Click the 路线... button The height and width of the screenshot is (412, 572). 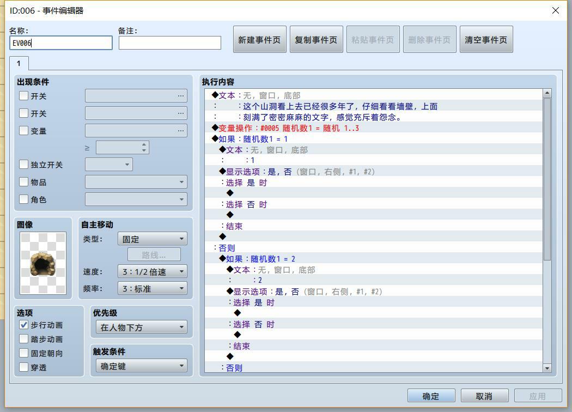(154, 255)
